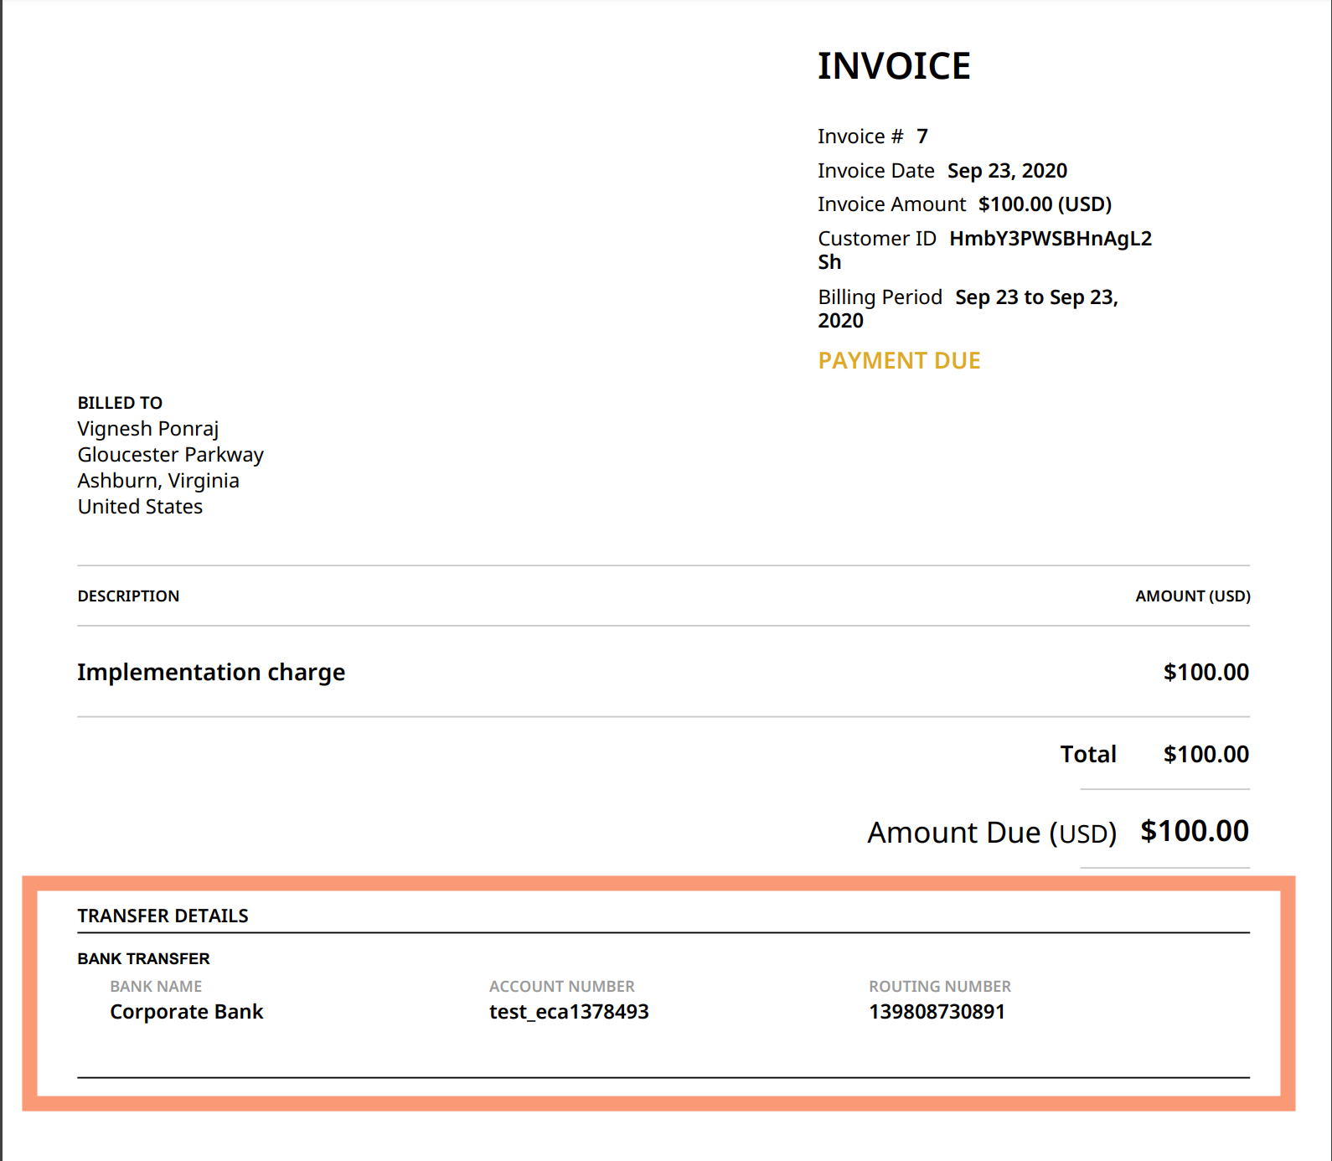Select account number test_eca1378493
Viewport: 1332px width, 1161px height.
pyautogui.click(x=569, y=1012)
